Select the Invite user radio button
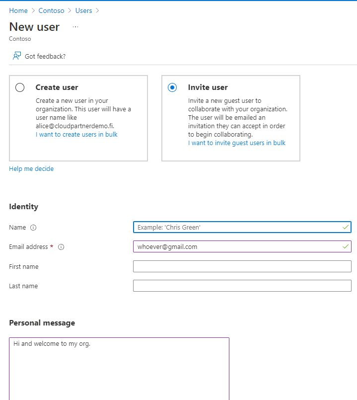Image resolution: width=357 pixels, height=400 pixels. pyautogui.click(x=172, y=87)
